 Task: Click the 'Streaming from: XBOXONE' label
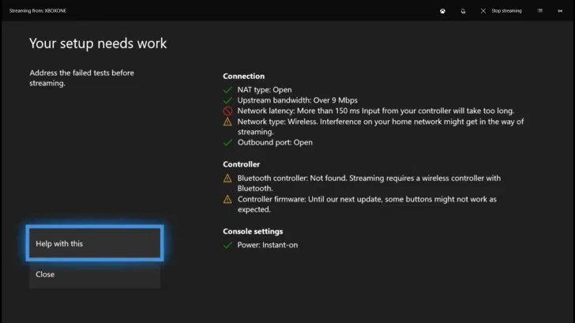[38, 11]
